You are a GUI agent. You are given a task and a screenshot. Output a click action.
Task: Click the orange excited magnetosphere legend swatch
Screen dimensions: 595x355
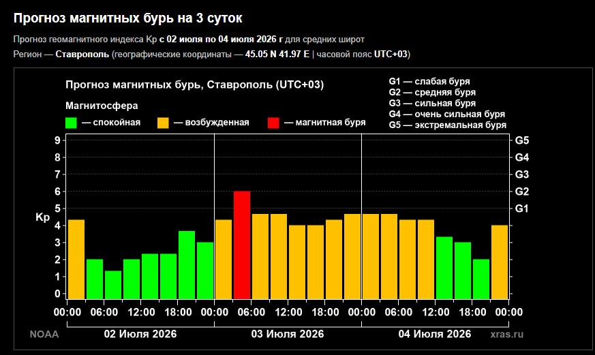click(163, 123)
